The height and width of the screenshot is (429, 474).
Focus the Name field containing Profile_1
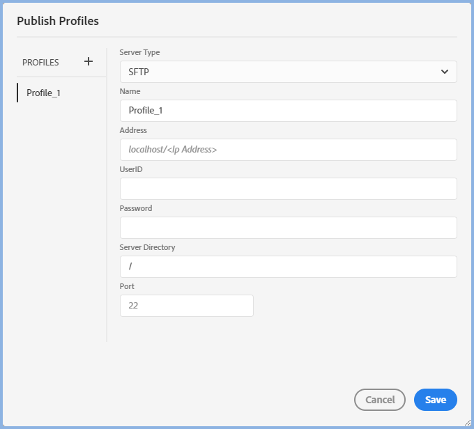click(288, 111)
